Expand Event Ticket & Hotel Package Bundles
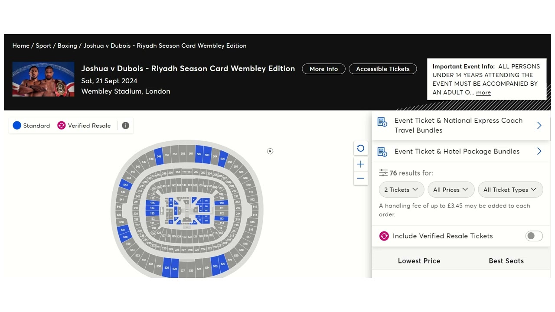Viewport: 555px width, 312px height. click(x=539, y=151)
